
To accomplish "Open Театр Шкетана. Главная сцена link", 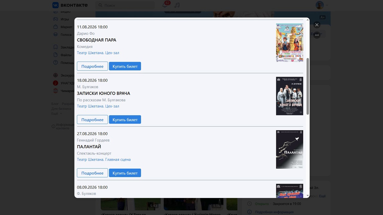I will point(104,160).
